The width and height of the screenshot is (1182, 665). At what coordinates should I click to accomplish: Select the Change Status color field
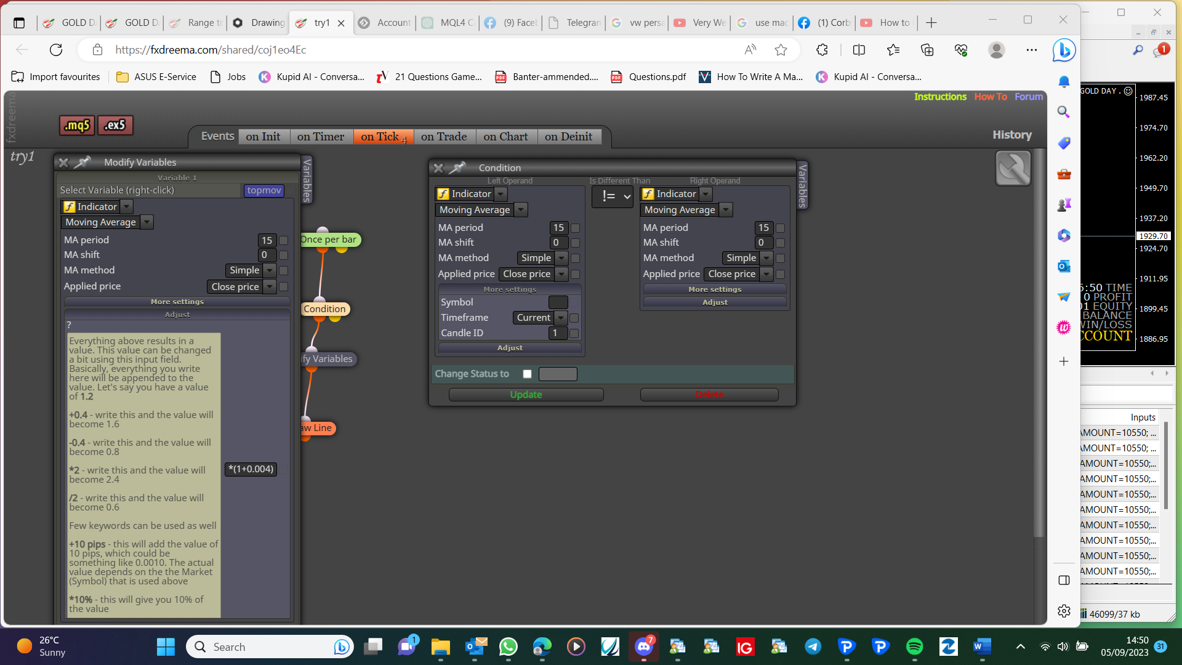point(558,374)
